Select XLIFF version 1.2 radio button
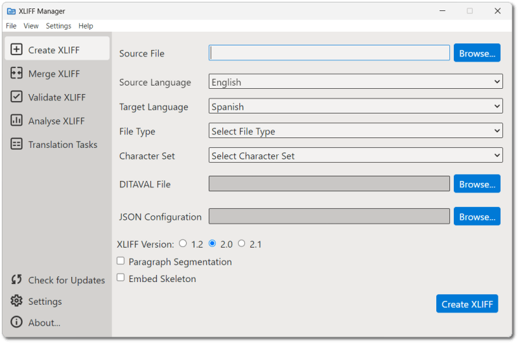 click(x=183, y=244)
